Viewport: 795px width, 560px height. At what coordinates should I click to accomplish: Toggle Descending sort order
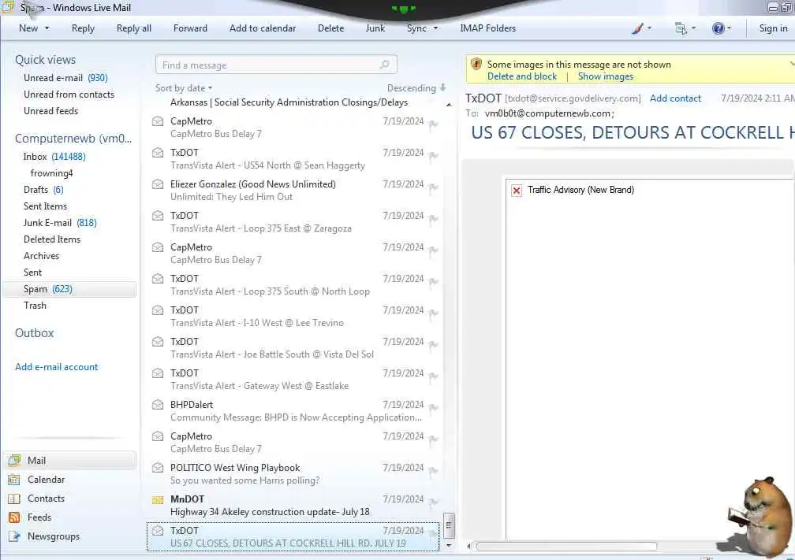(416, 88)
